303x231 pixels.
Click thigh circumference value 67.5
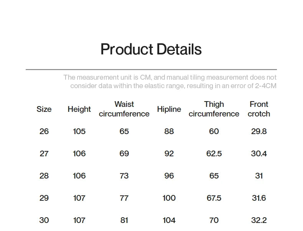[214, 198]
